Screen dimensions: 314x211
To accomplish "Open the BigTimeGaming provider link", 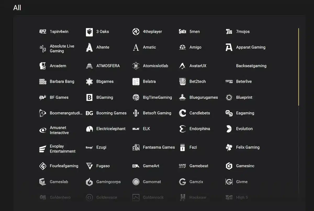I will (x=158, y=97).
